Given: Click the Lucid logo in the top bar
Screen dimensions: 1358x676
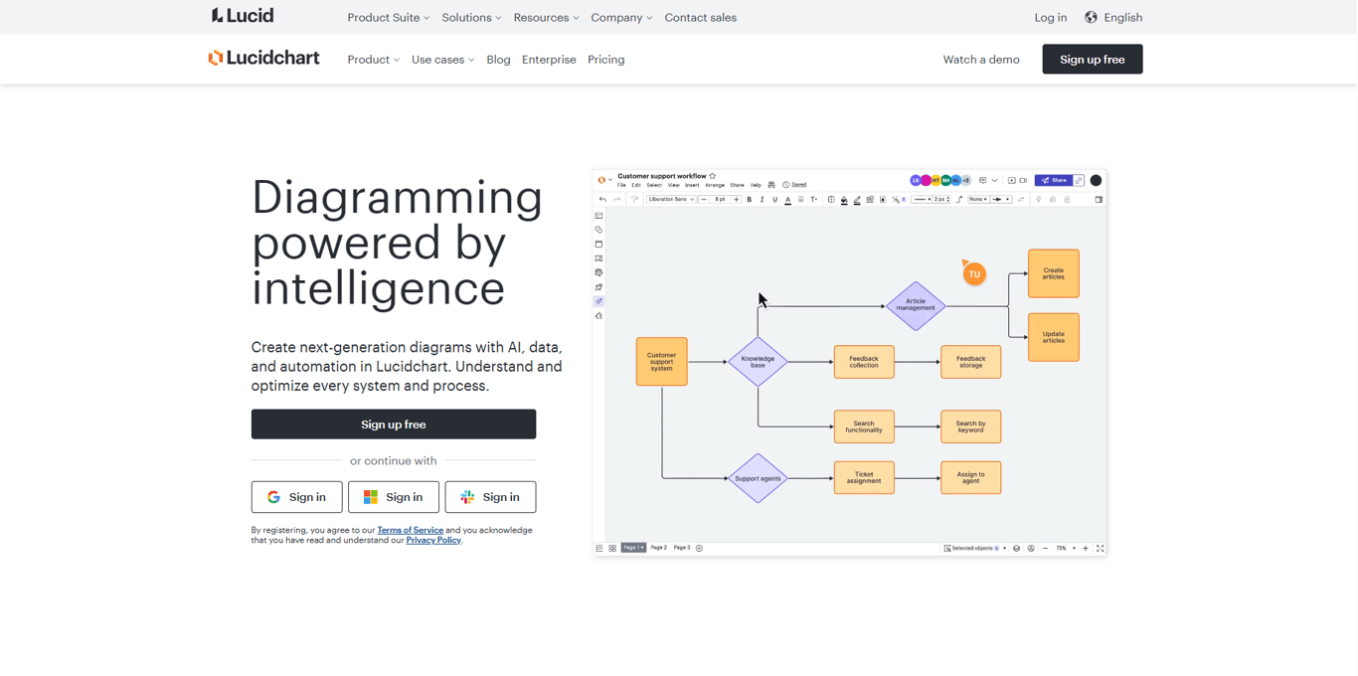Looking at the screenshot, I should coord(243,16).
